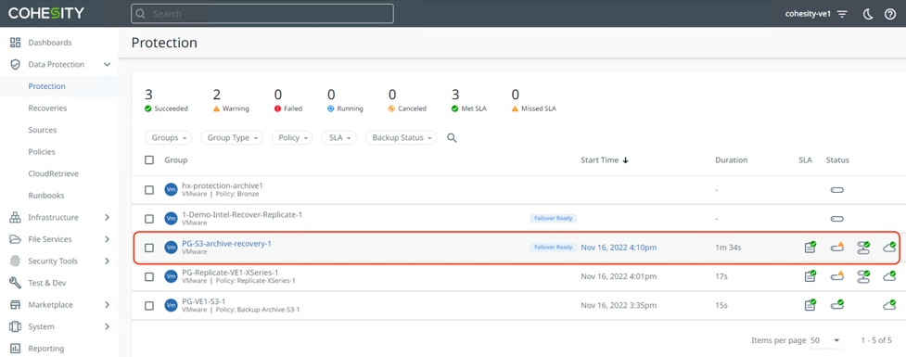Click SLA status icon for PG-VE1-S3-1

810,305
